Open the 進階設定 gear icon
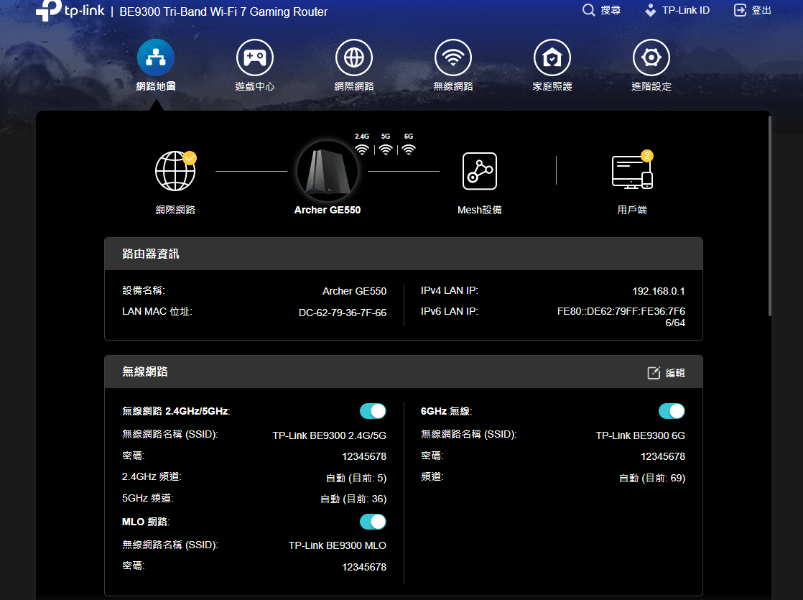803x600 pixels. [x=651, y=57]
